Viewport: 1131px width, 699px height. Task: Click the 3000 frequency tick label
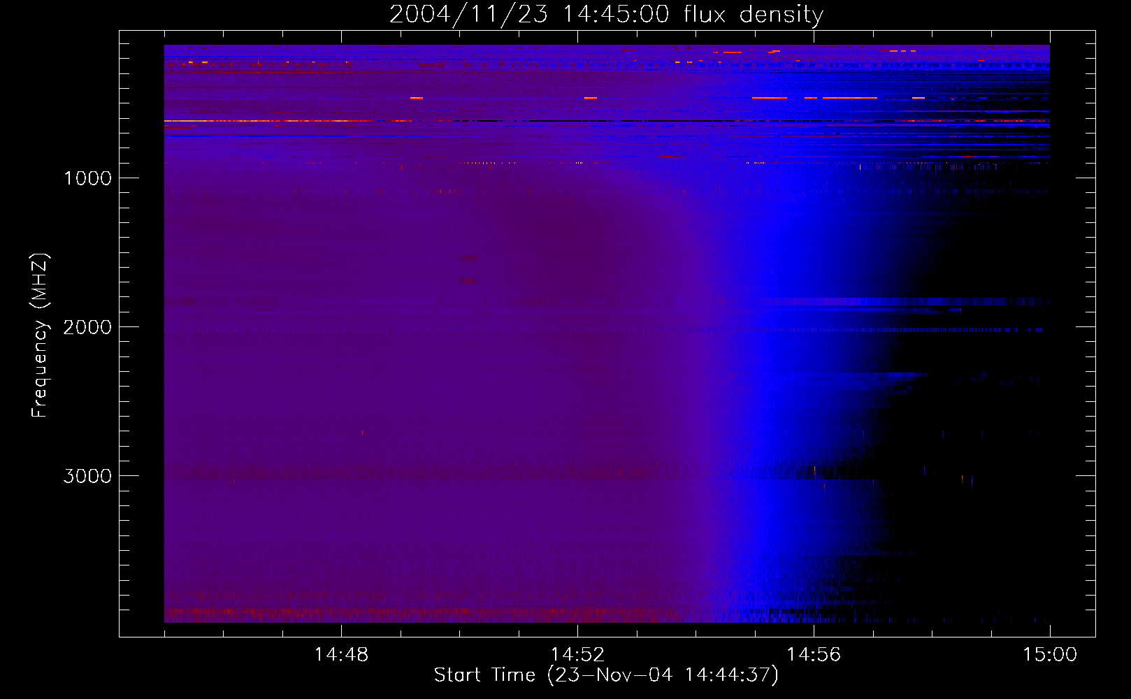pyautogui.click(x=87, y=476)
